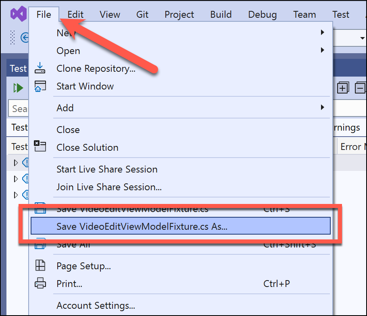
Task: Click the test search input field
Action: [x=19, y=108]
